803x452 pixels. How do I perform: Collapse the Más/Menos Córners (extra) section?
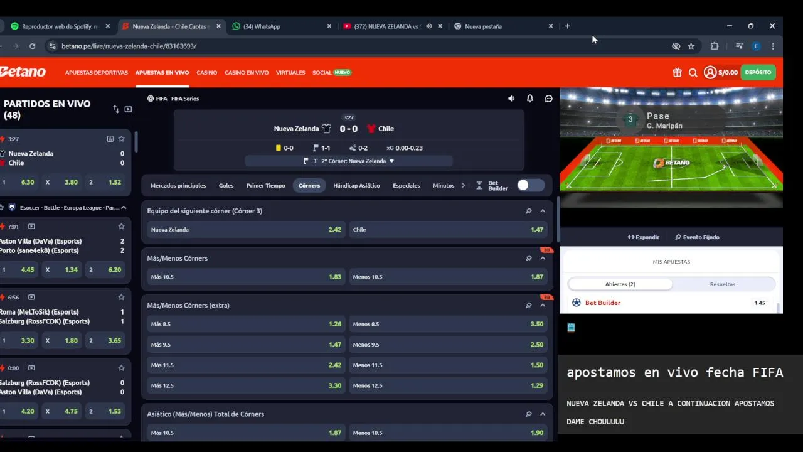pyautogui.click(x=543, y=305)
